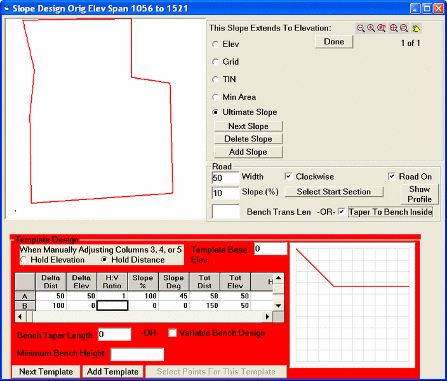Click row A Slope Deg cell 45
The image size is (447, 381).
pyautogui.click(x=174, y=296)
